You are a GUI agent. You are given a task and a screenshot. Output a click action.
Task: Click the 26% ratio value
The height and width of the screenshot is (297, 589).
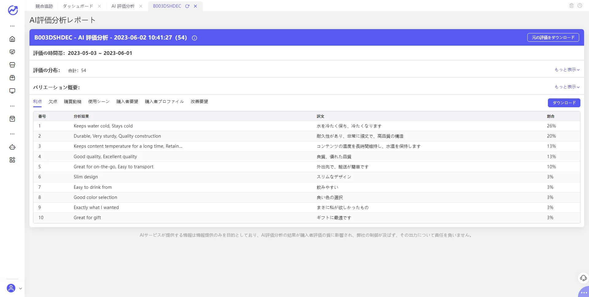tap(551, 126)
